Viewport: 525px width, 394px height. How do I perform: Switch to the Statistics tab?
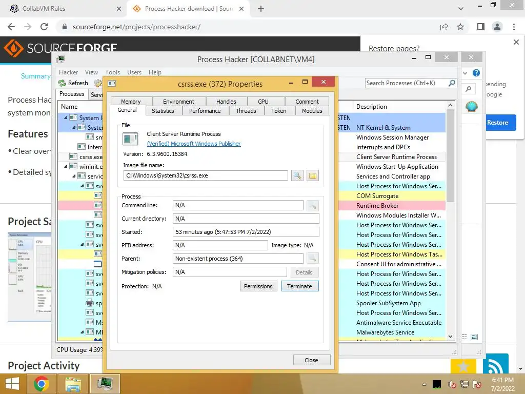(163, 111)
